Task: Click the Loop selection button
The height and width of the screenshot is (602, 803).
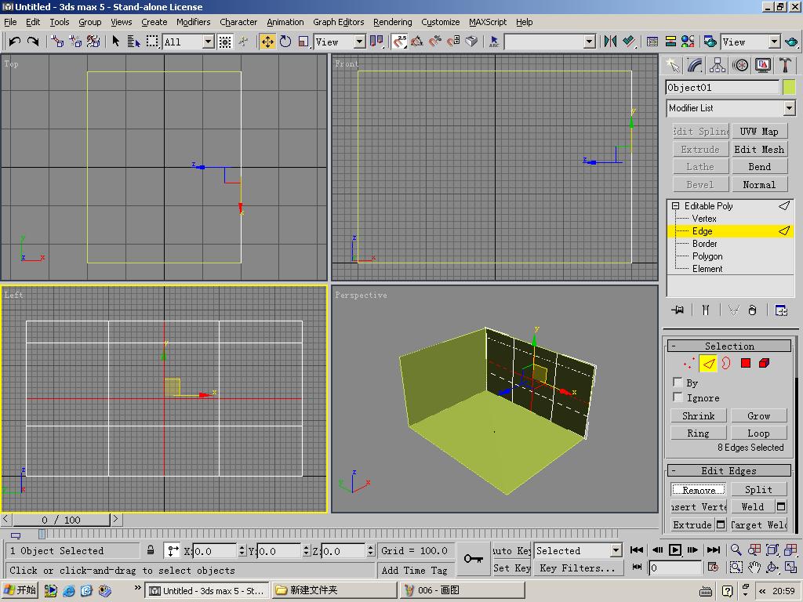Action: click(758, 433)
